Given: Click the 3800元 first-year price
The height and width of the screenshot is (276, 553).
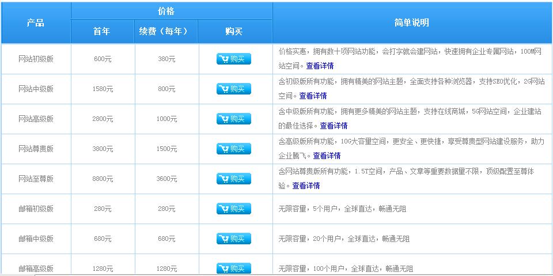Looking at the screenshot, I should click(x=103, y=149).
